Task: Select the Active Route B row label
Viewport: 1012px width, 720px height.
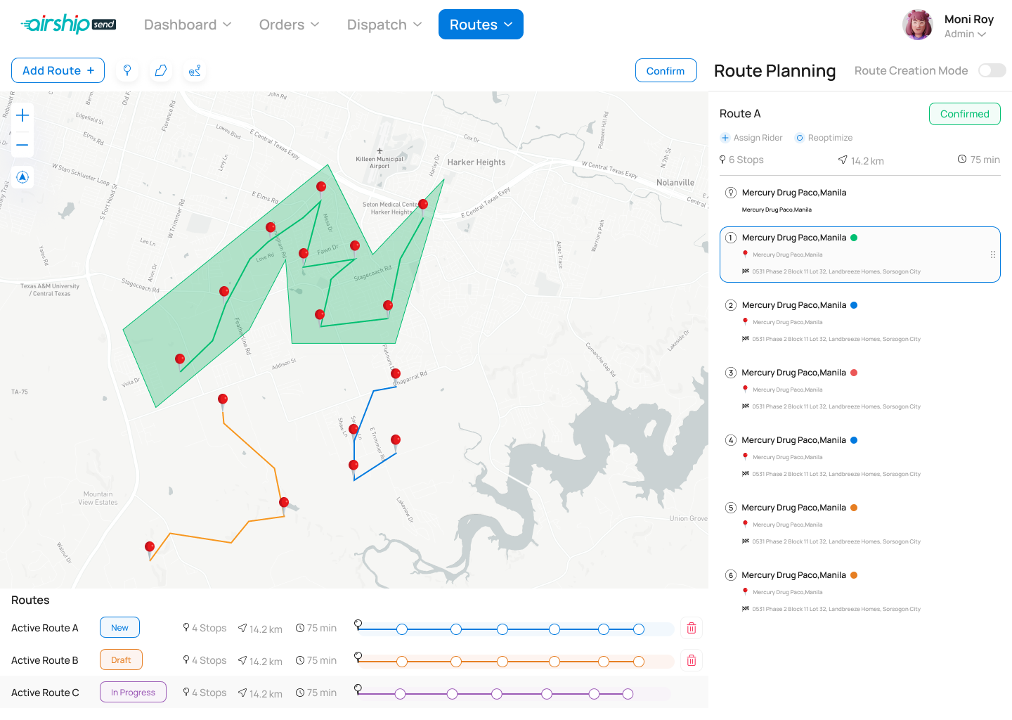Action: click(45, 660)
